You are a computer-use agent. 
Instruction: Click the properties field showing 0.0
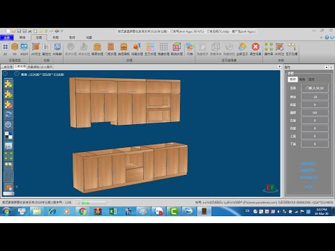coord(315,113)
